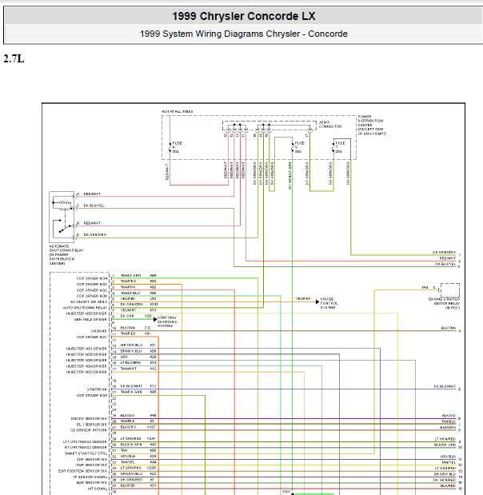
Task: Click the BLK/VIO label at right edge number 6
Action: tap(449, 416)
